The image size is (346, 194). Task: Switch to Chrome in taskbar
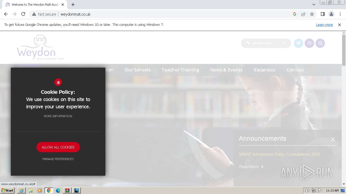pyautogui.click(x=49, y=190)
